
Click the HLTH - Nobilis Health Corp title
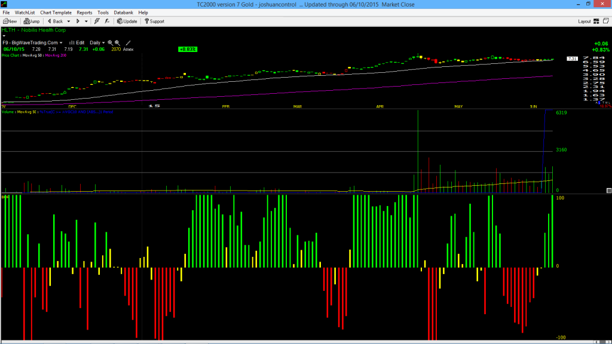coord(33,30)
